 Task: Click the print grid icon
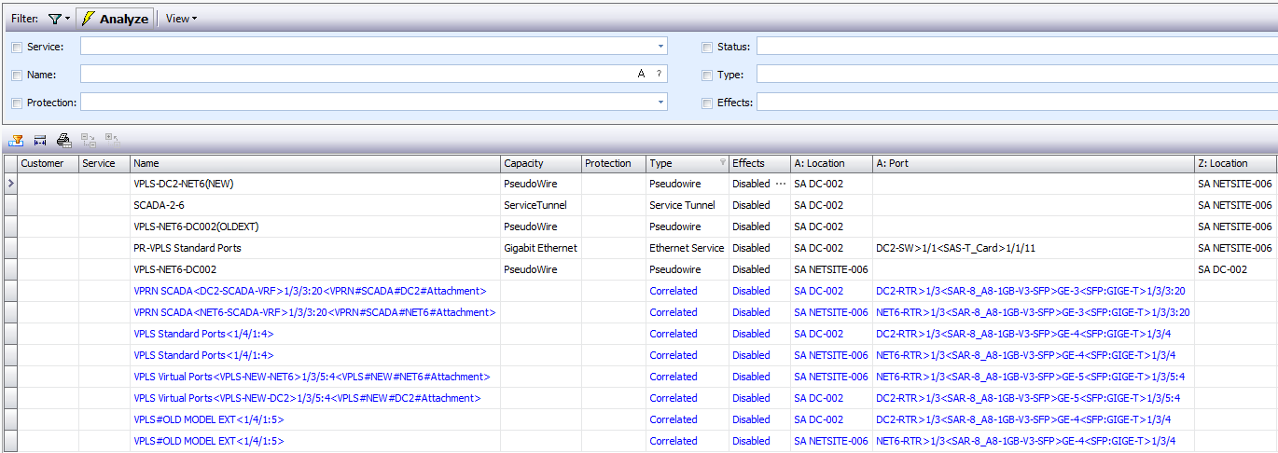[x=63, y=141]
